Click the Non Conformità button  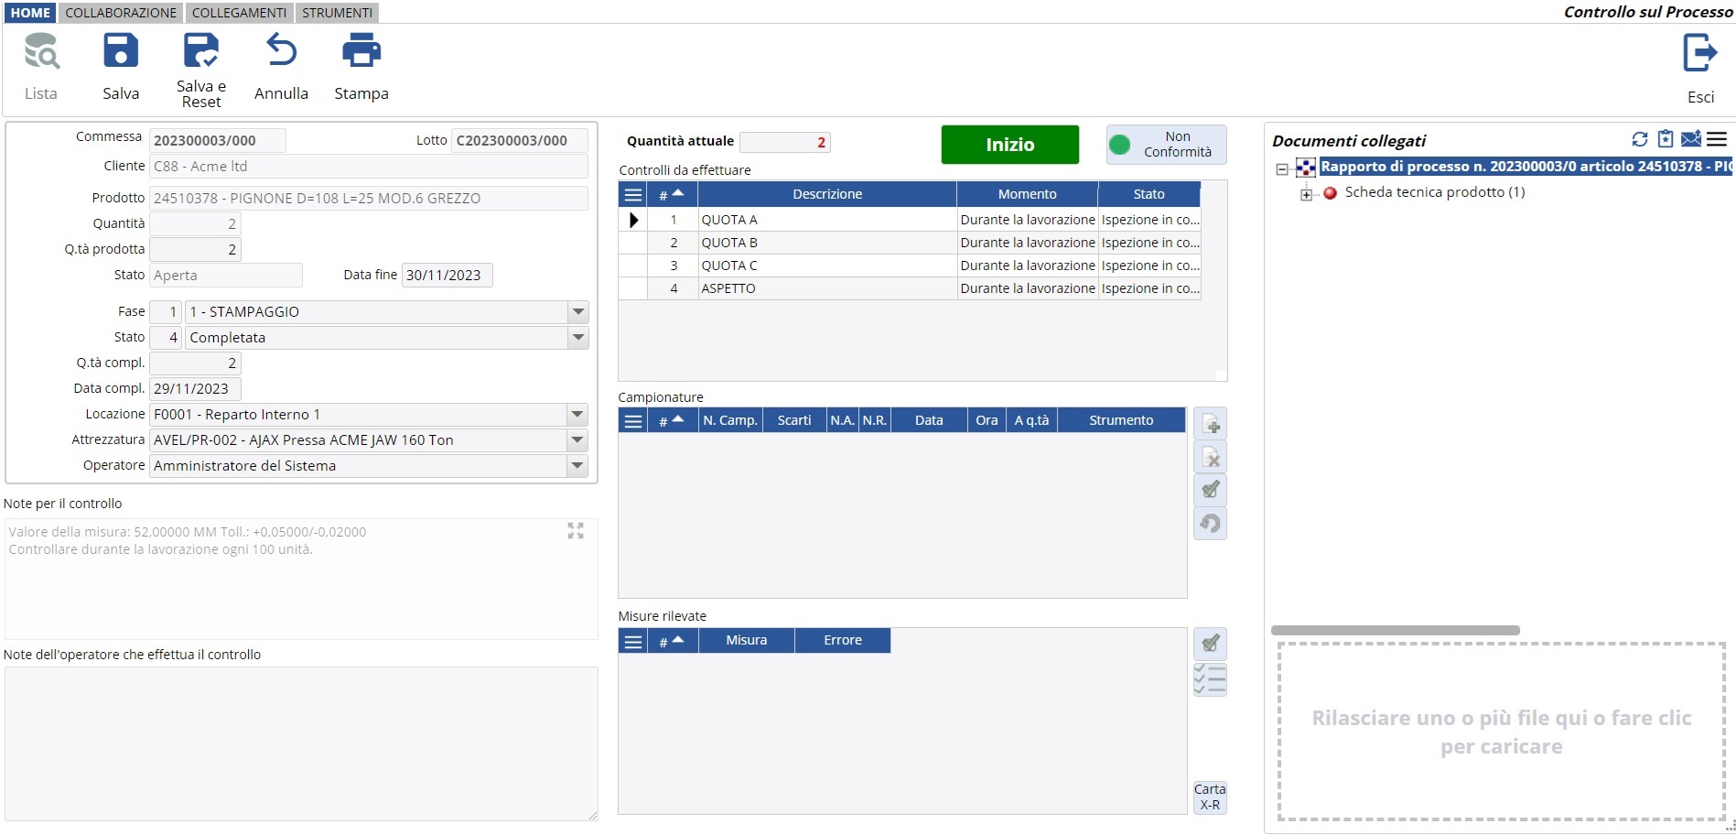[1166, 145]
